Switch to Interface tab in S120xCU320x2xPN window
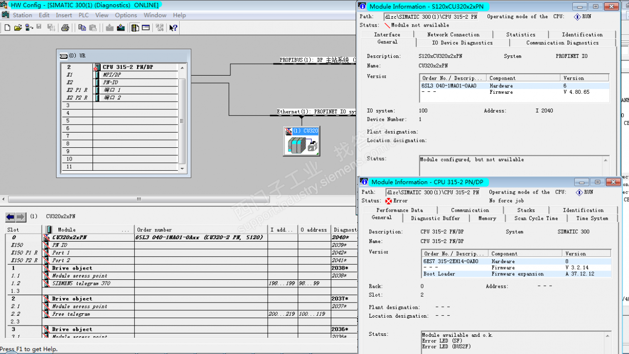 (x=387, y=34)
